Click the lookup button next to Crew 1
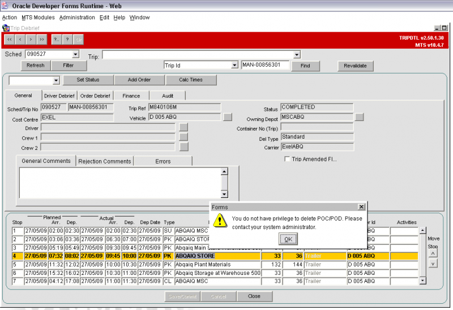 [183, 137]
